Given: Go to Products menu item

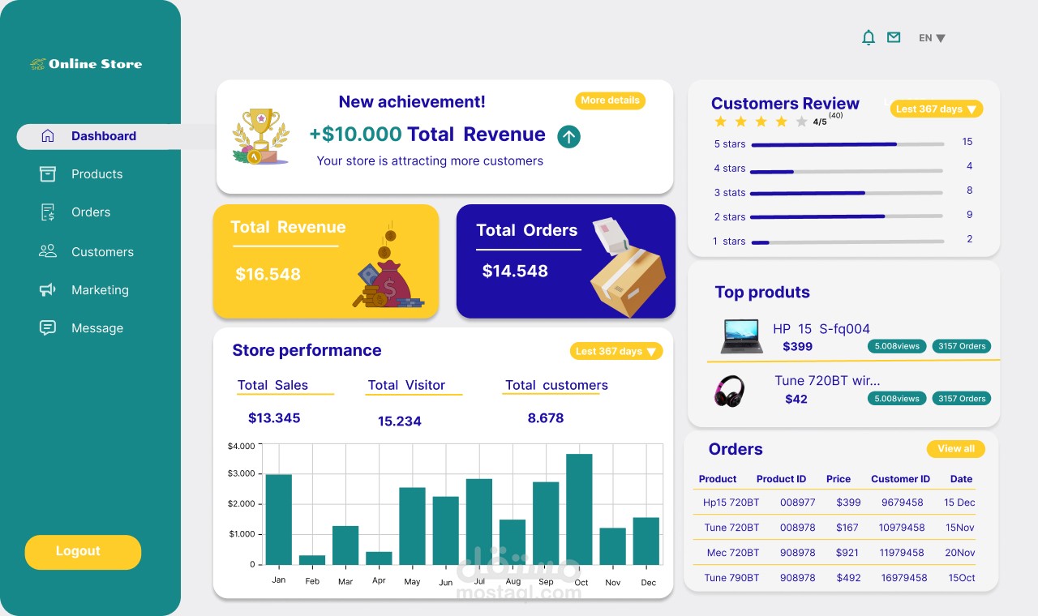Looking at the screenshot, I should pyautogui.click(x=97, y=173).
